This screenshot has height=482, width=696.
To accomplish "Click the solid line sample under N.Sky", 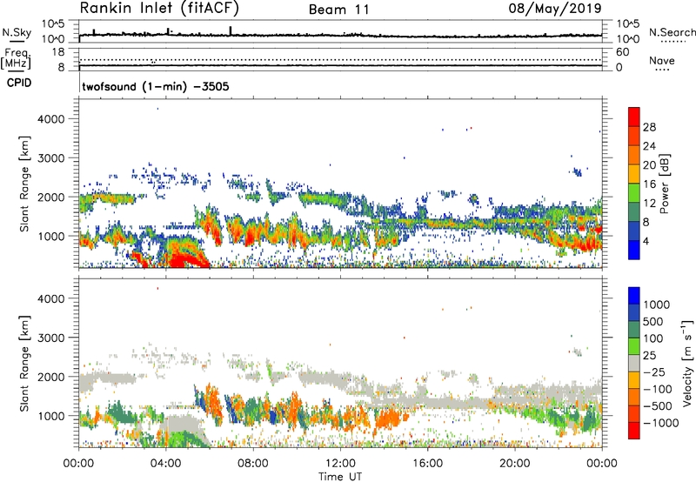I will tap(17, 41).
